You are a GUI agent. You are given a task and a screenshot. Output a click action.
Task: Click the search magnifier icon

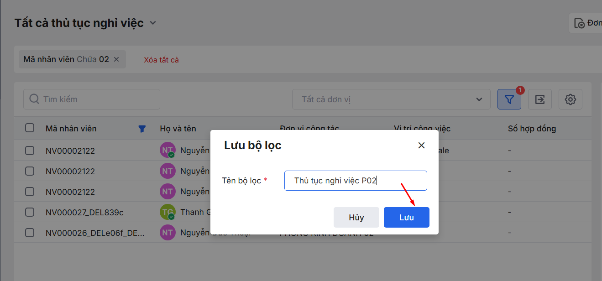point(34,99)
